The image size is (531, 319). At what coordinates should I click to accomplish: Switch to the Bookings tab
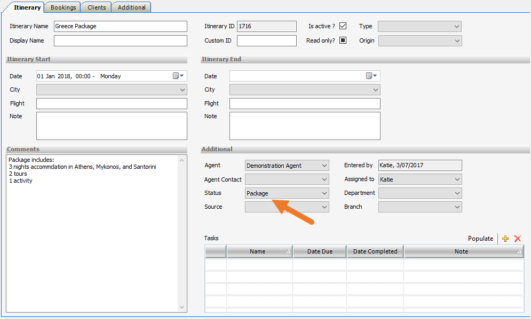click(63, 7)
